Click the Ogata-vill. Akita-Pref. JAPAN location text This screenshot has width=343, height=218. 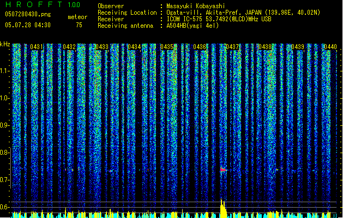tap(243, 13)
